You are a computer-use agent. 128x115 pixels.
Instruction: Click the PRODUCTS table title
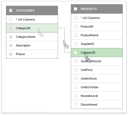(89, 9)
